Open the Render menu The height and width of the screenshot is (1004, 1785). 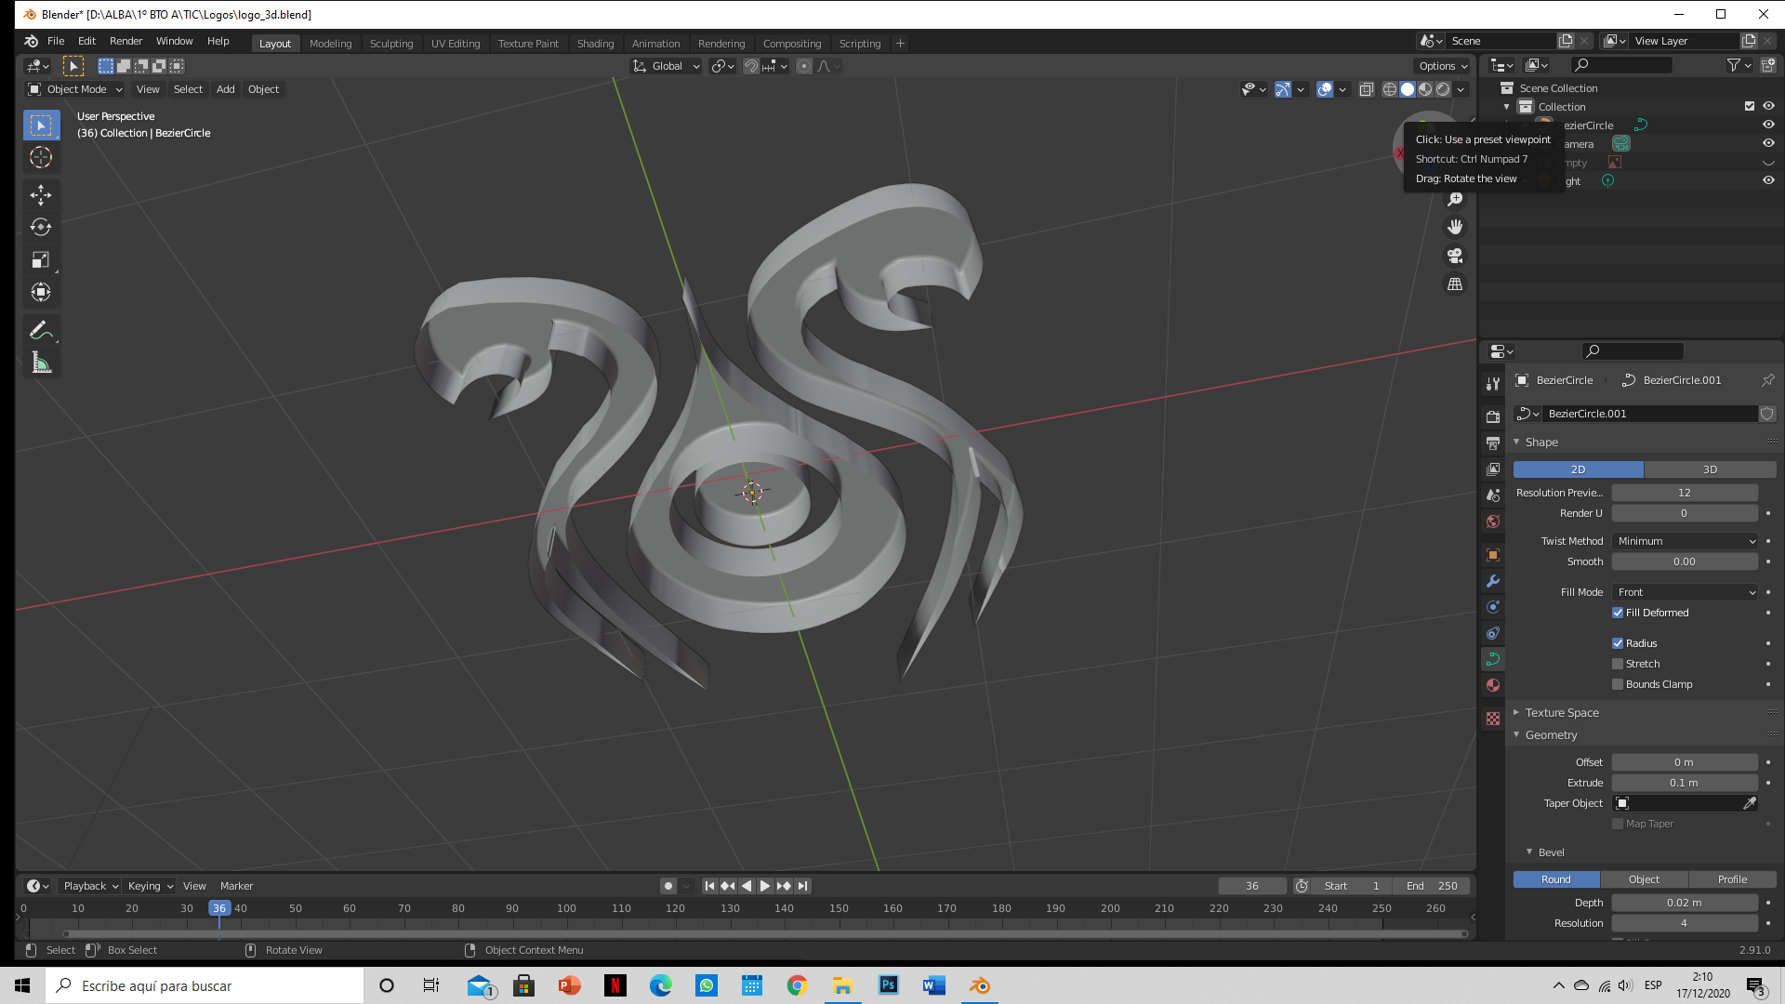[x=126, y=41]
